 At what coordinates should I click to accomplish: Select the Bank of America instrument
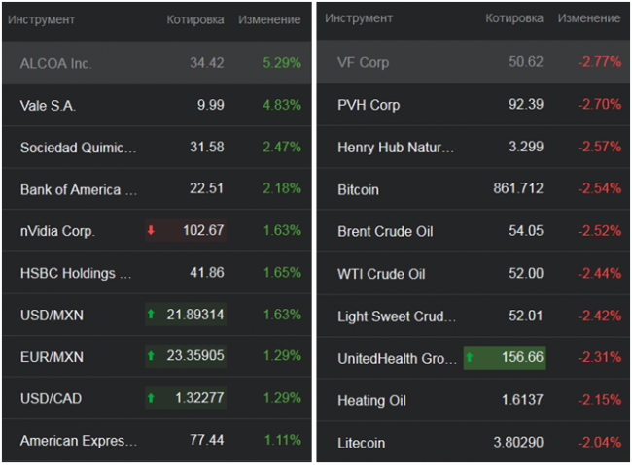[78, 189]
